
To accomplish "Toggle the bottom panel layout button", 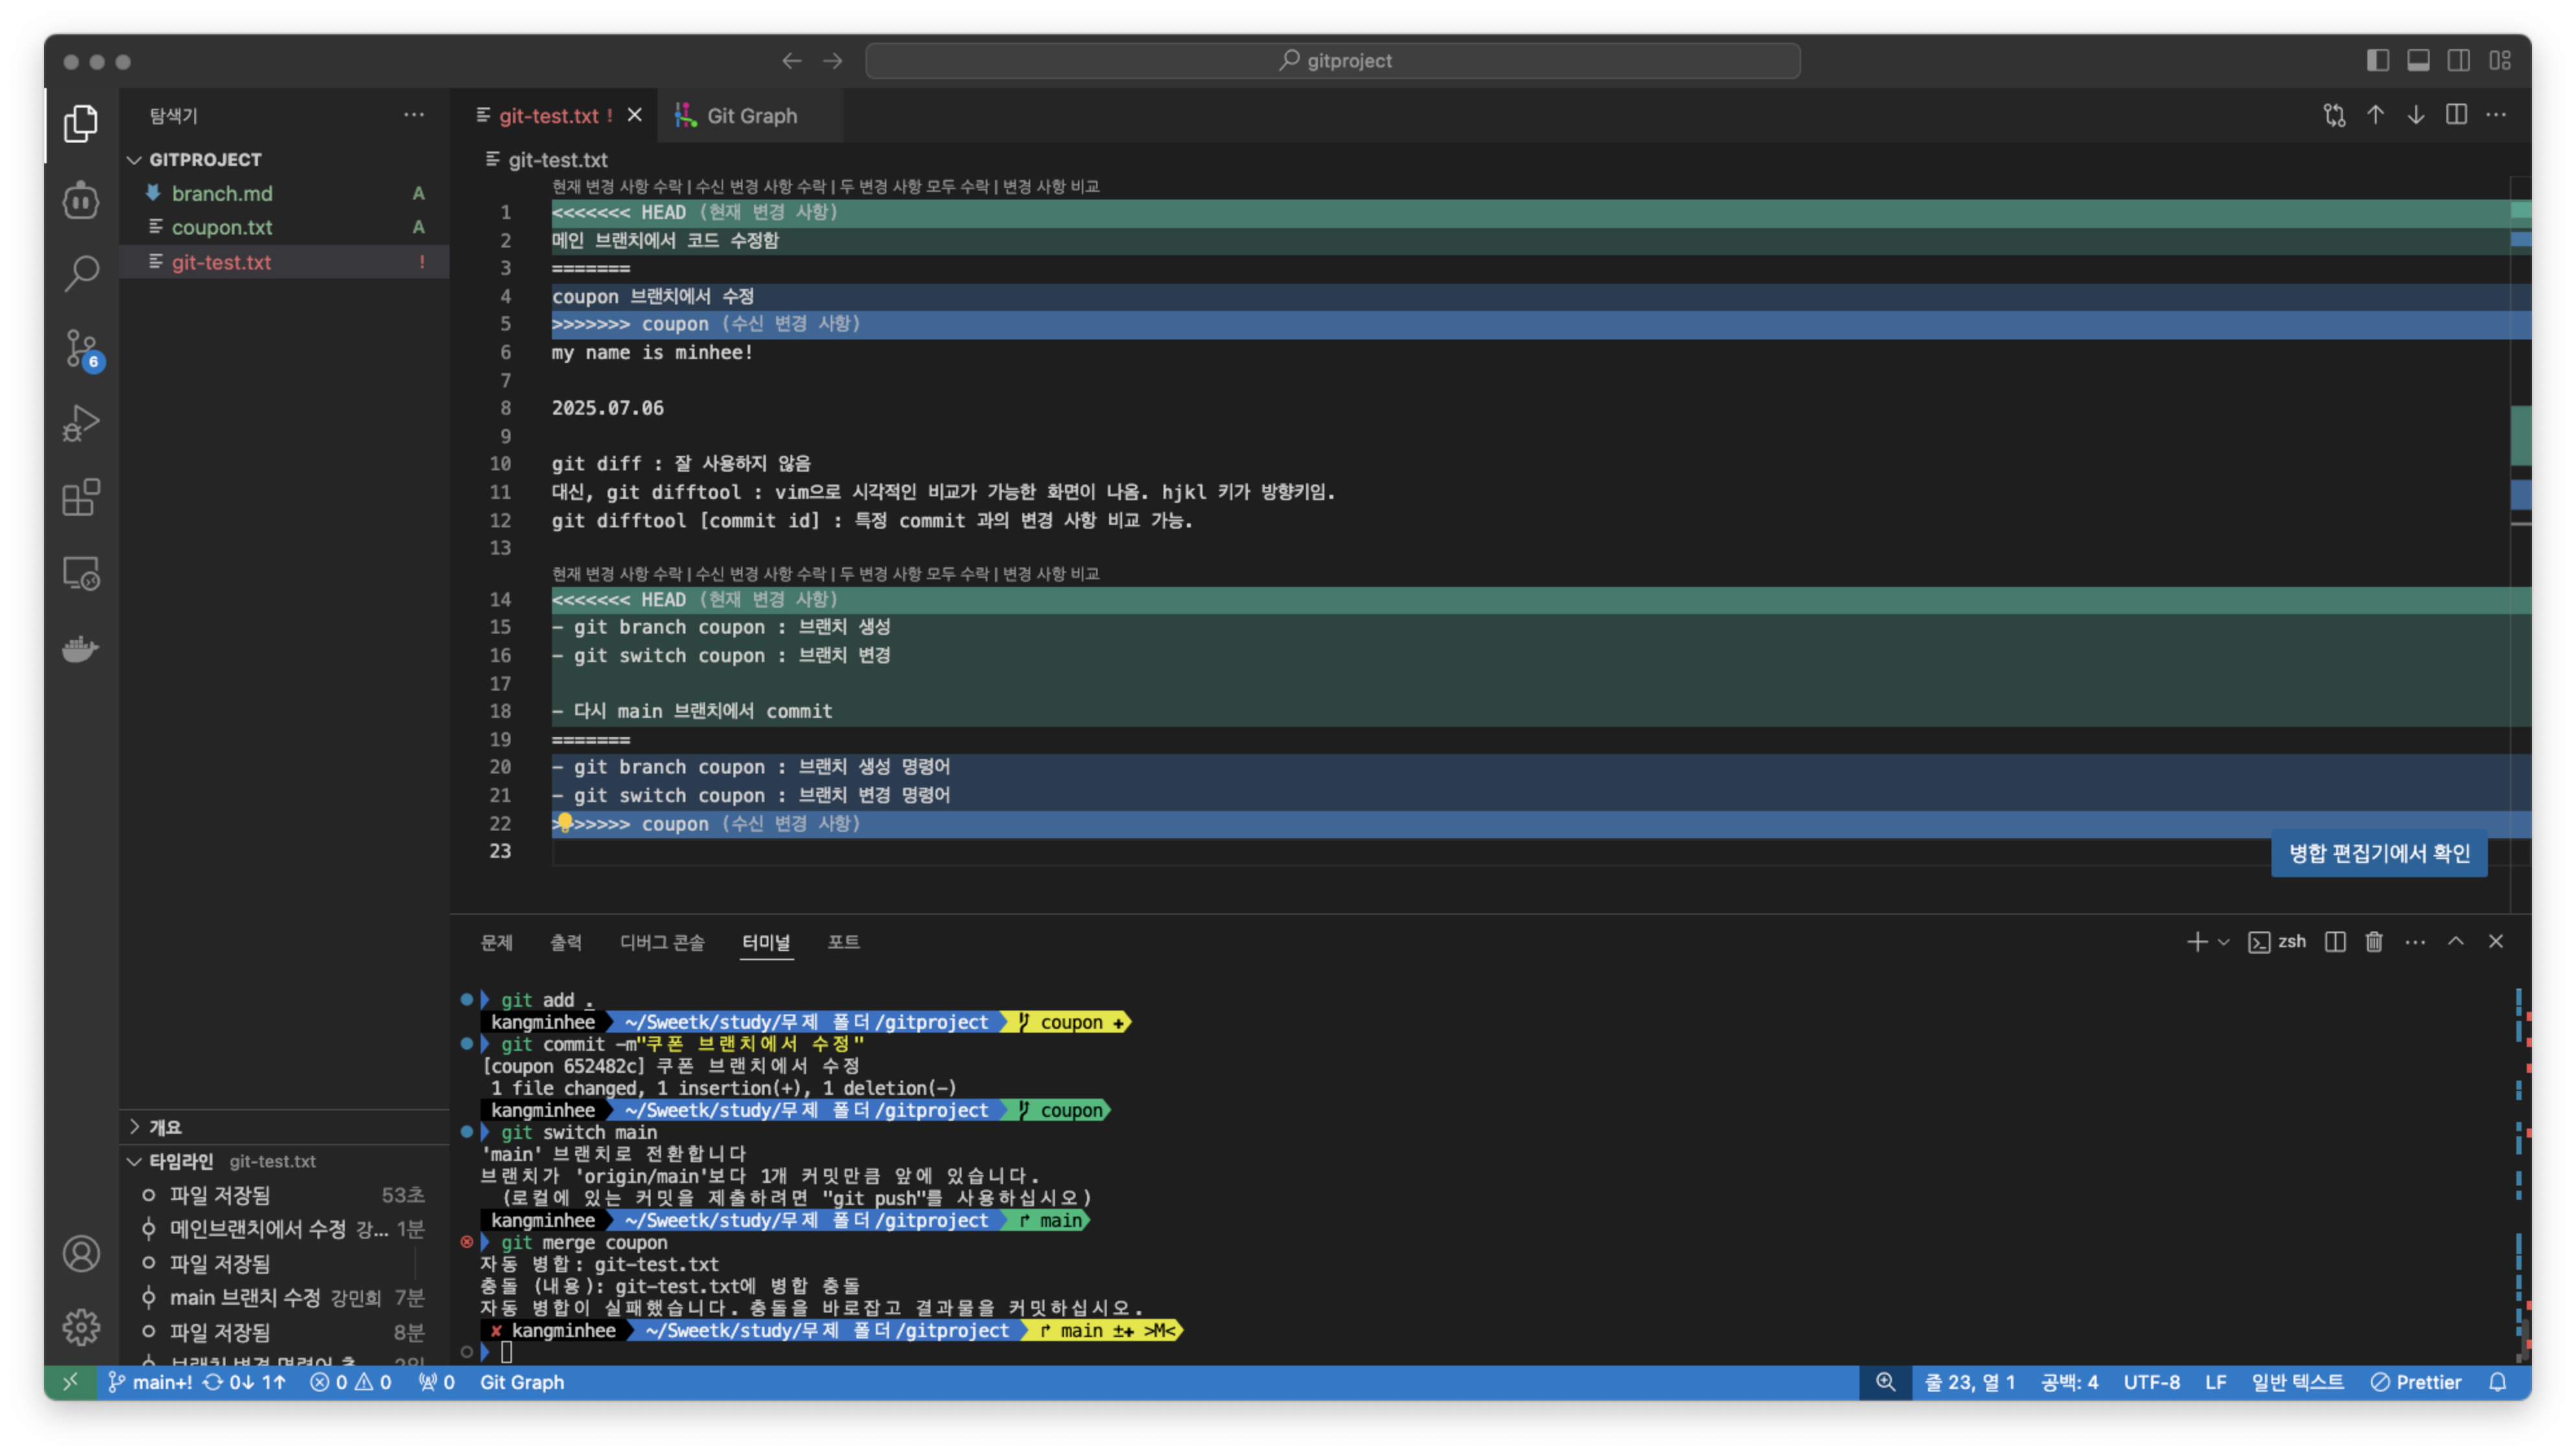I will 2418,61.
